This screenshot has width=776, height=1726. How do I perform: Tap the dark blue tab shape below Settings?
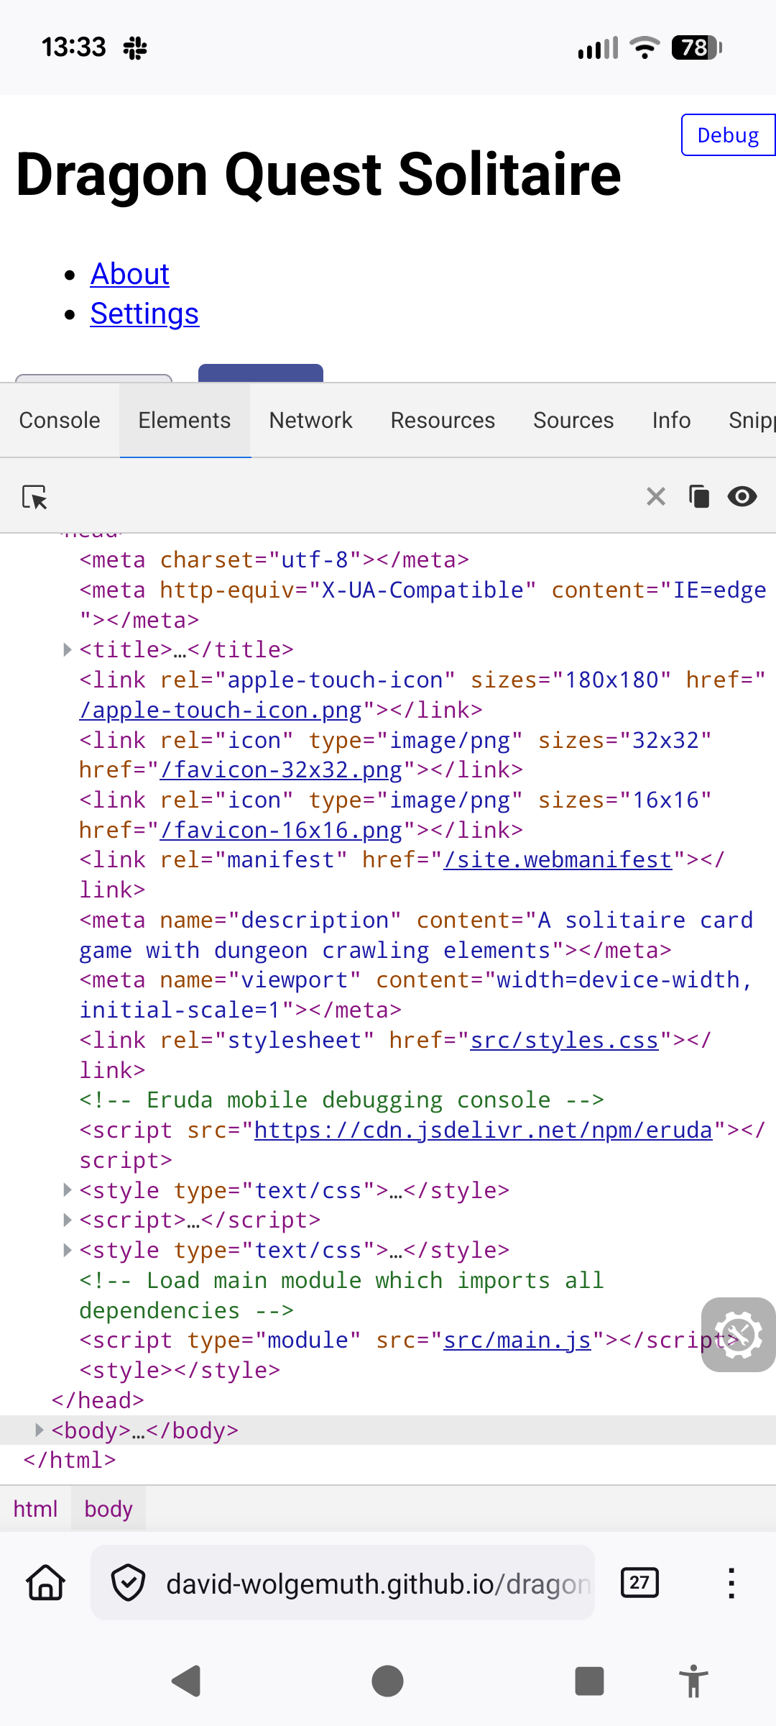261,373
